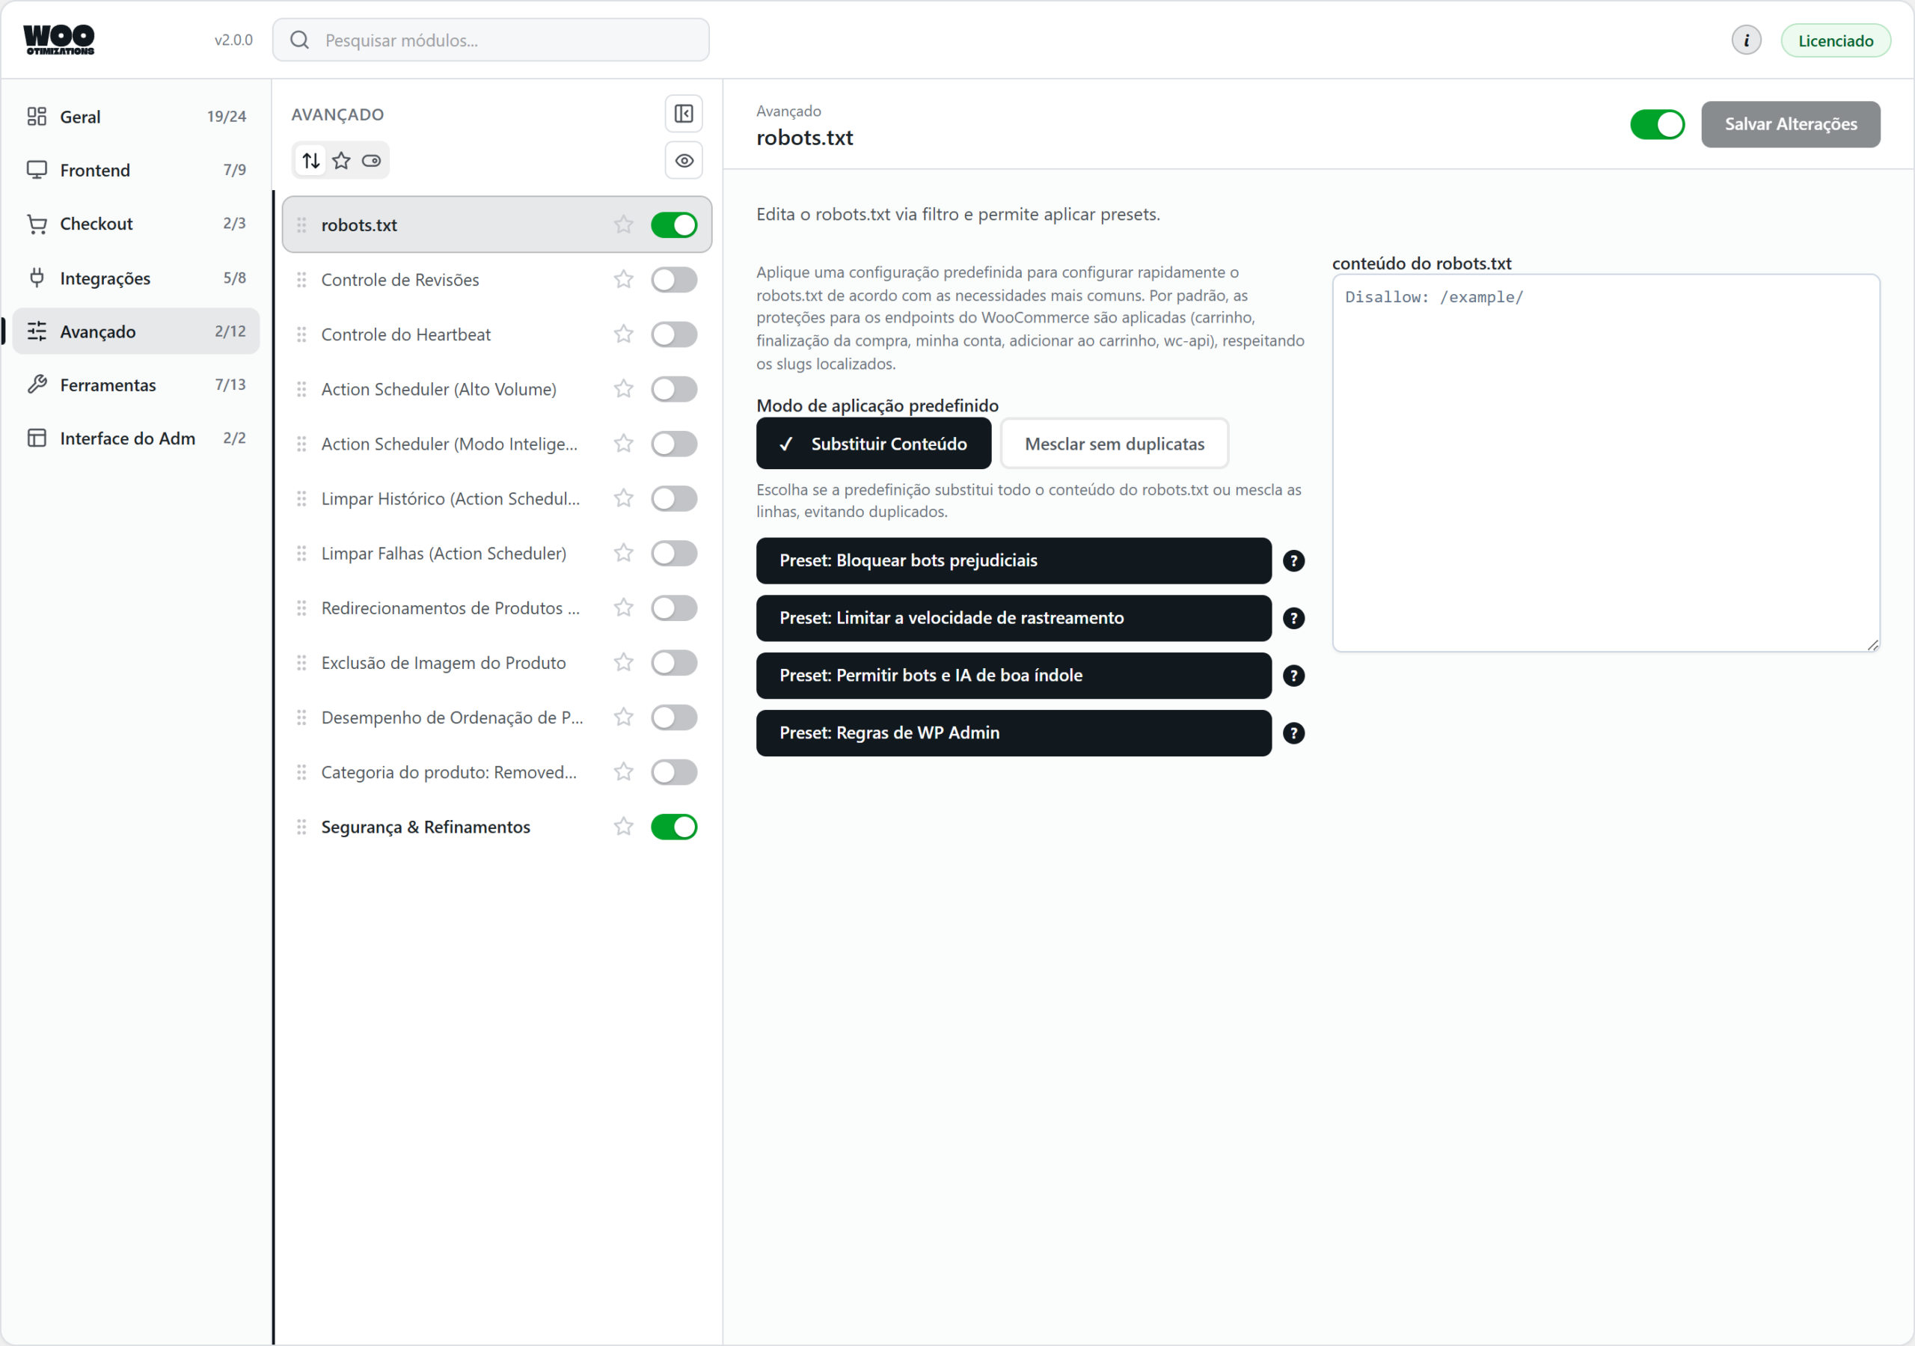Open the Integrações section

[136, 278]
